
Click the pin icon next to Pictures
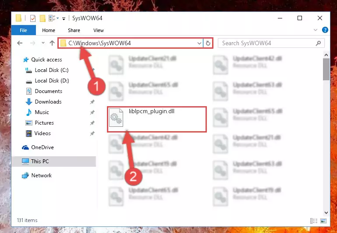(92, 123)
